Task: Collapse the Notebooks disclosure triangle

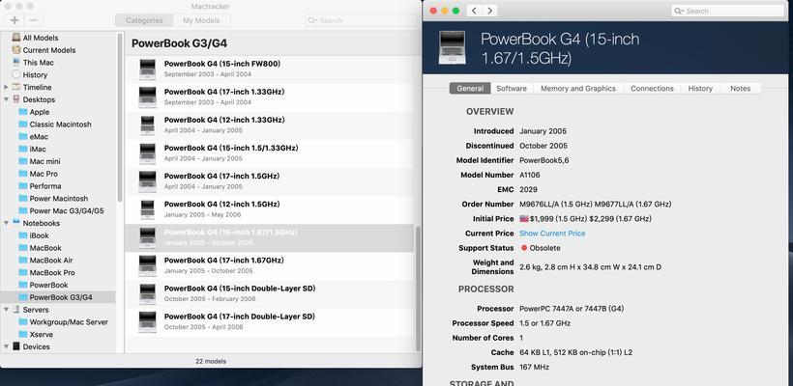Action: coord(6,223)
